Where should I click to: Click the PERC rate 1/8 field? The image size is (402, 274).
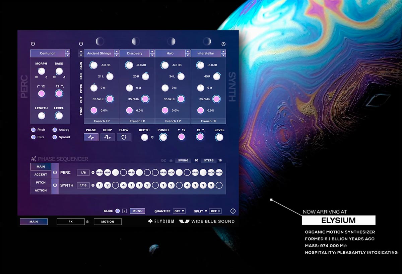tap(83, 173)
